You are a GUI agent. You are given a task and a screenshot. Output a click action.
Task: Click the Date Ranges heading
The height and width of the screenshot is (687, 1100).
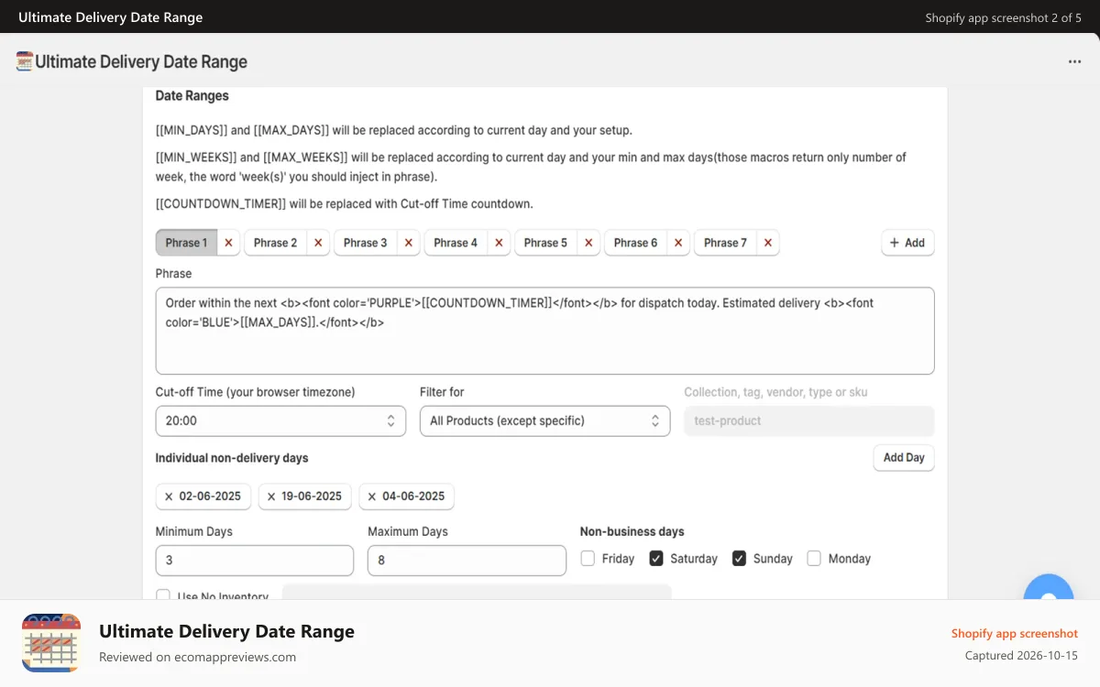[x=192, y=95]
